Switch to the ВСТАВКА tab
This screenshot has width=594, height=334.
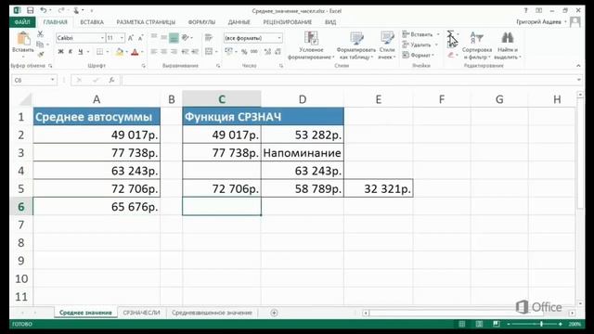pyautogui.click(x=92, y=22)
